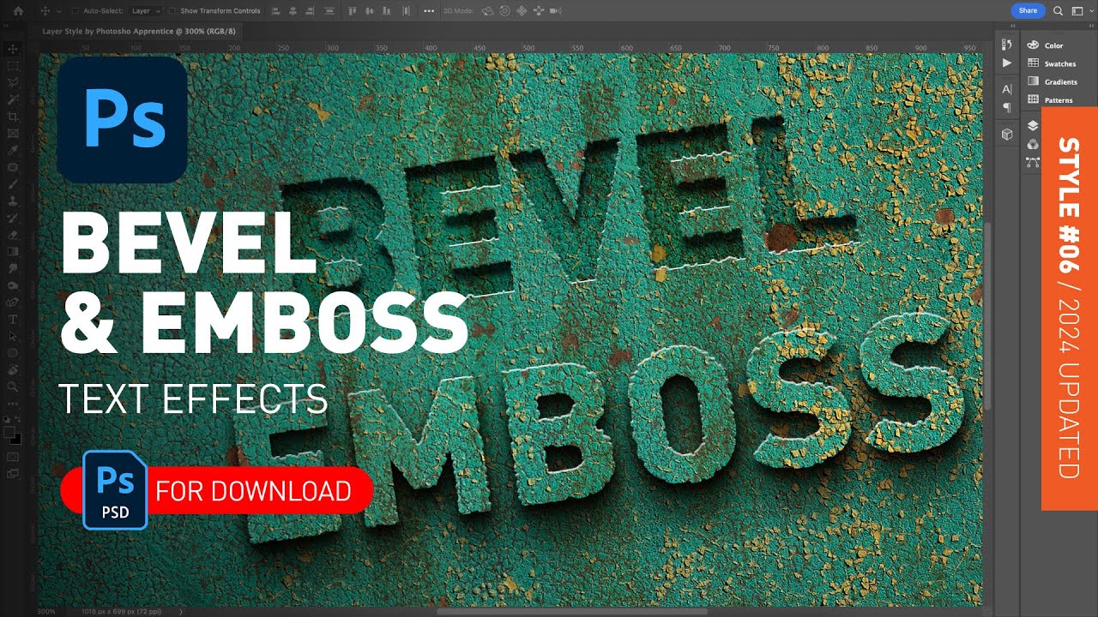Open the Move tool preset picker arrow
Screen dimensions: 1098x617
tap(57, 11)
